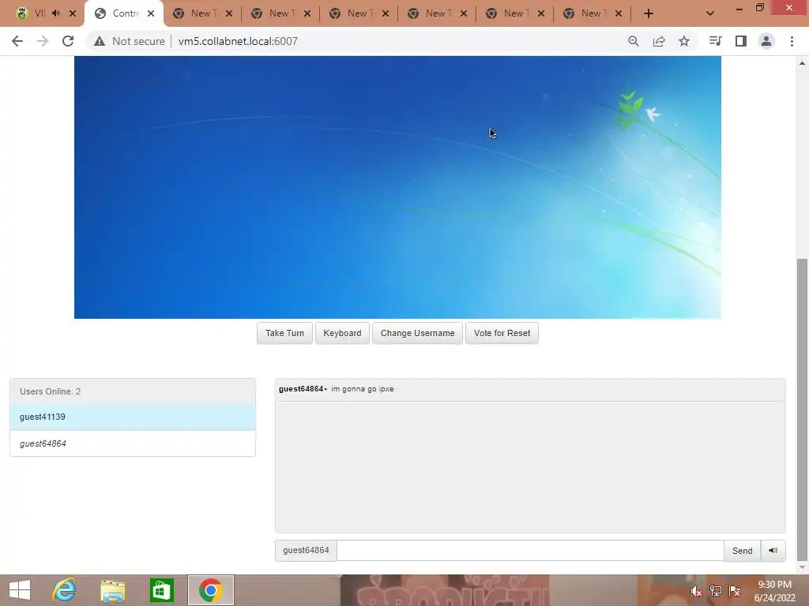Reload the page with refresh icon
The image size is (809, 606).
coord(68,41)
